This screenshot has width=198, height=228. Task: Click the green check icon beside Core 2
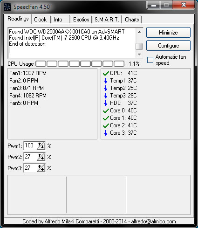(x=106, y=125)
